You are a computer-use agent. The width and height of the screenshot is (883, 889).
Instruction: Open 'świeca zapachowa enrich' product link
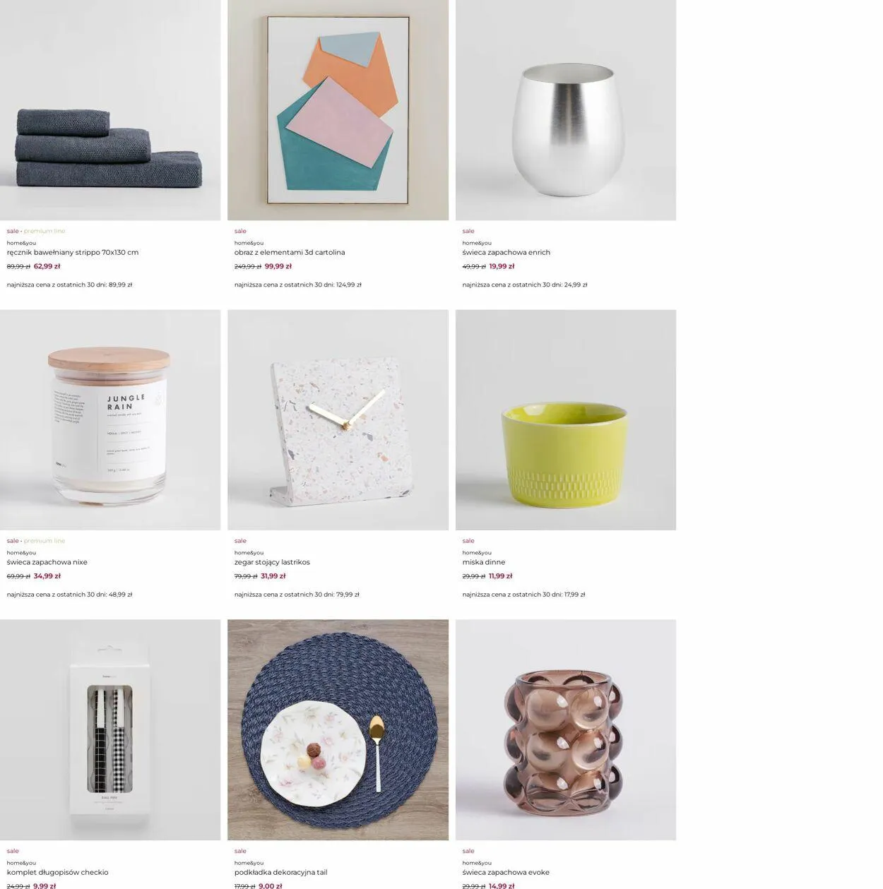(x=506, y=252)
